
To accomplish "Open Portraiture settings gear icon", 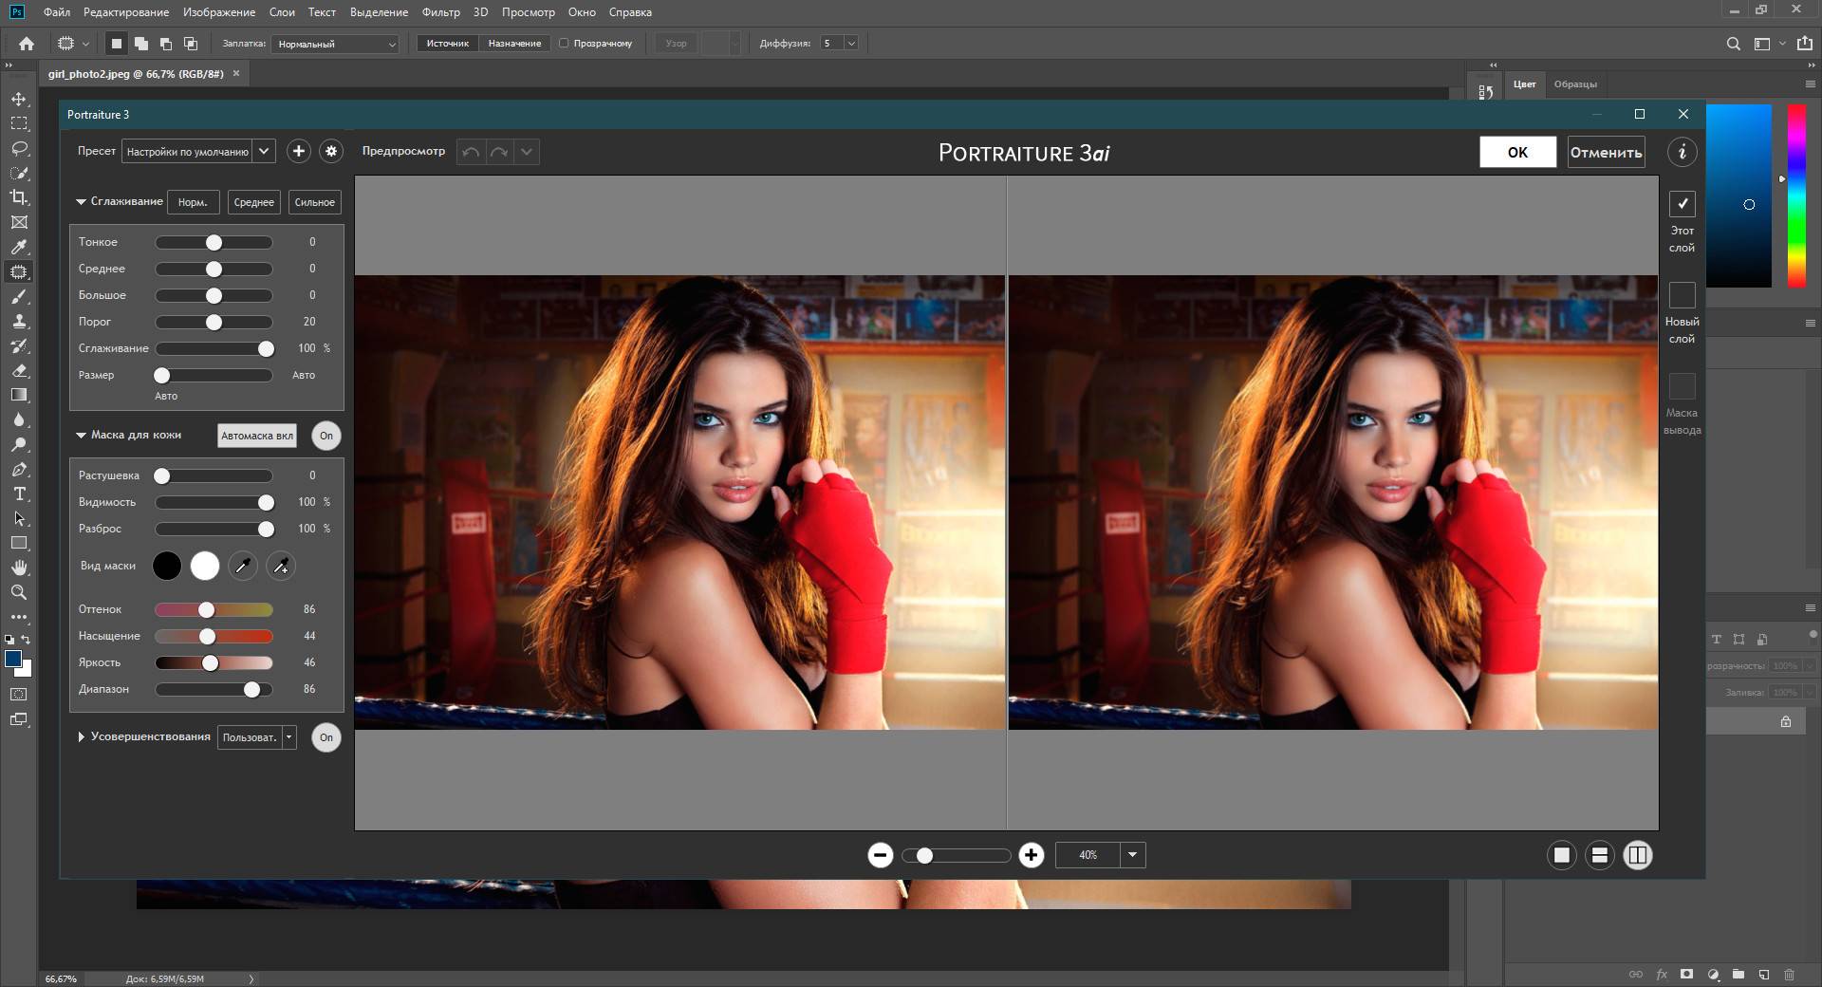I will [x=331, y=151].
